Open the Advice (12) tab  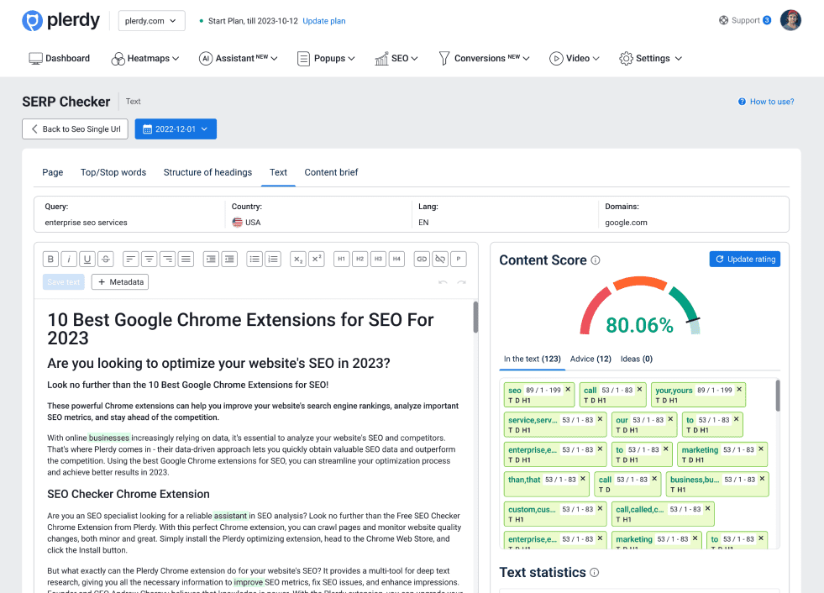[590, 359]
